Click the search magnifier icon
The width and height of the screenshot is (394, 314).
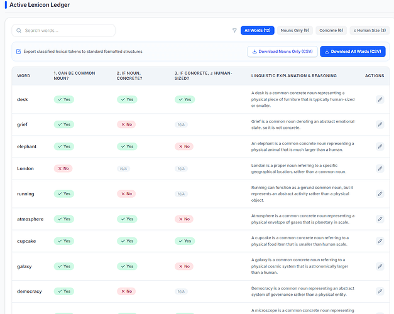coord(19,30)
